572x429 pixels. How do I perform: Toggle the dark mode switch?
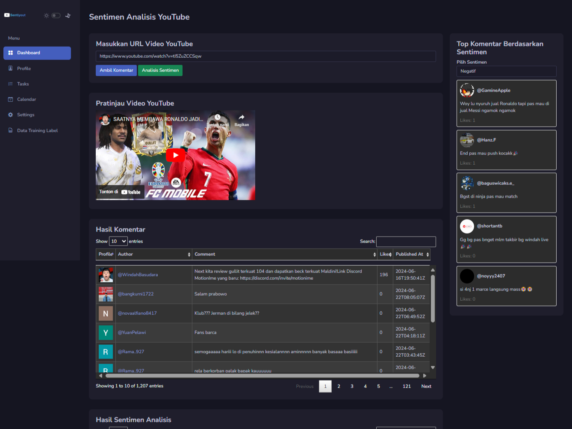tap(56, 15)
